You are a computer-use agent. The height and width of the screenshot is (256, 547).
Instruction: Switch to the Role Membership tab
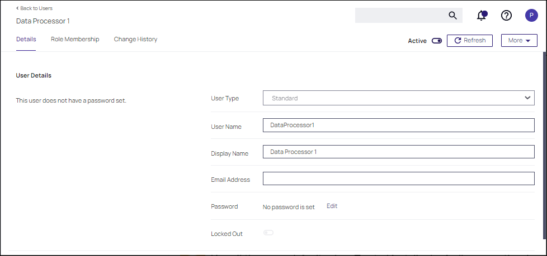point(75,40)
